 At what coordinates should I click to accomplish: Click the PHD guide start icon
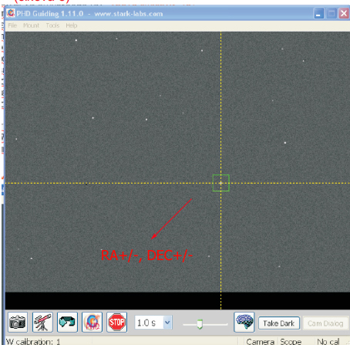[x=92, y=322]
